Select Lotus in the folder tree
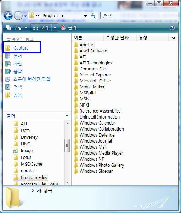Viewport: 181px width, 213px height. tap(22, 157)
